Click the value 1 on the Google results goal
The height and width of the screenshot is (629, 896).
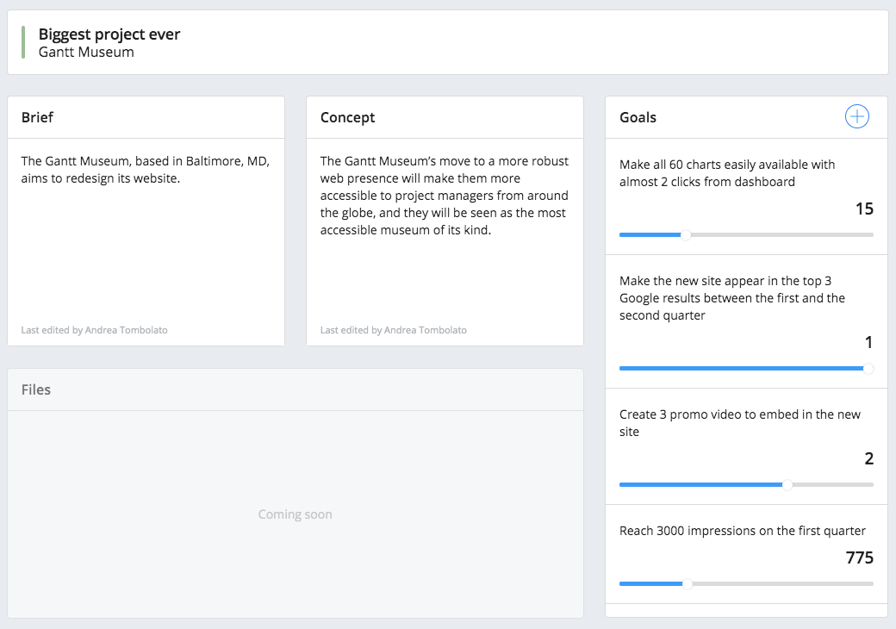[868, 342]
